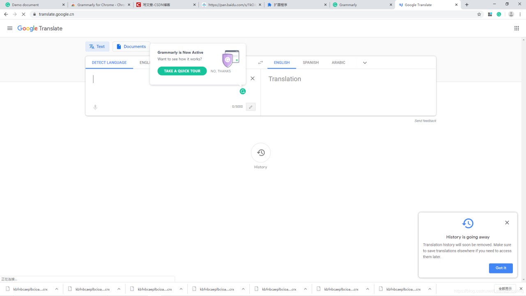Click the Grammarly is Now Active heading

click(180, 52)
